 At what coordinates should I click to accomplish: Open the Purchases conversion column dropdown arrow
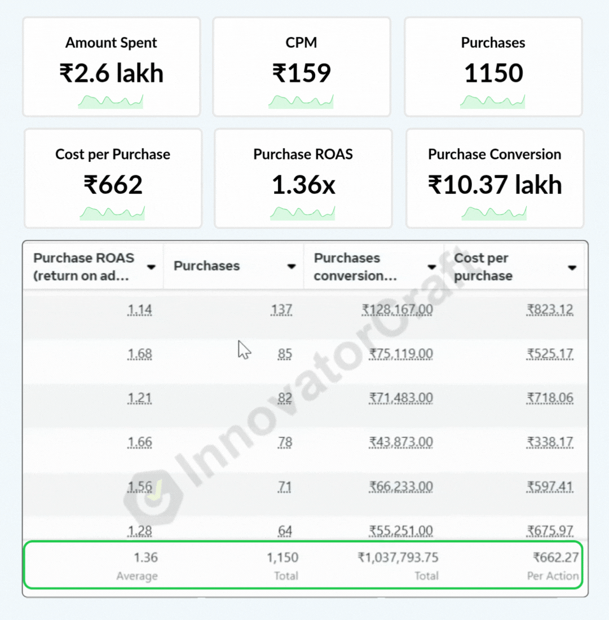pos(432,267)
